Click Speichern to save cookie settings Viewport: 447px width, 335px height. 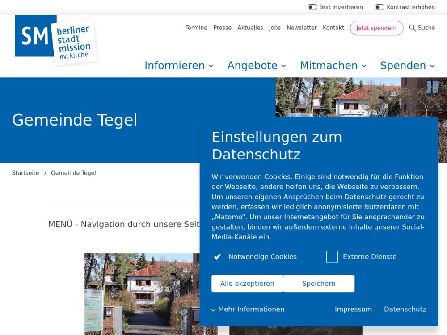(x=319, y=284)
